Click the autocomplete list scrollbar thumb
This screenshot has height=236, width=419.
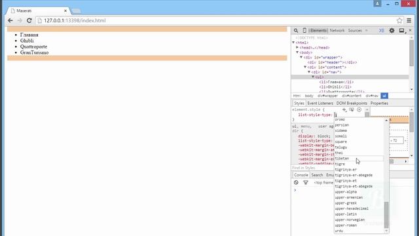tap(386, 215)
